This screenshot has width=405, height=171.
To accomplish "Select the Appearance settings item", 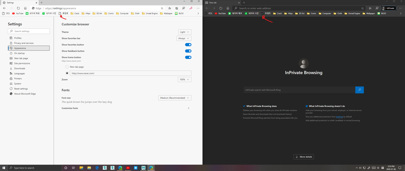I will (29, 48).
